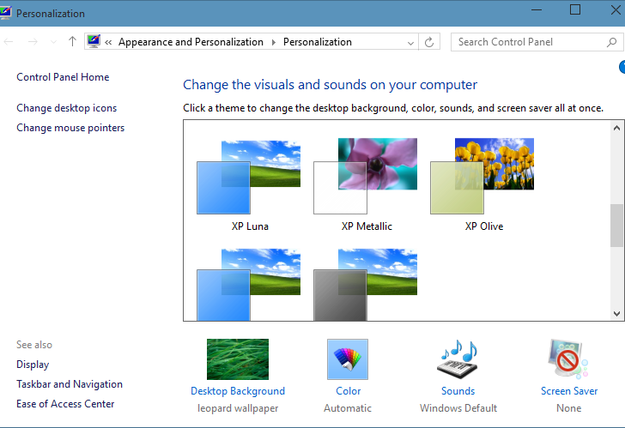
Task: Click the 'Automatic' caption under Color
Action: 348,408
